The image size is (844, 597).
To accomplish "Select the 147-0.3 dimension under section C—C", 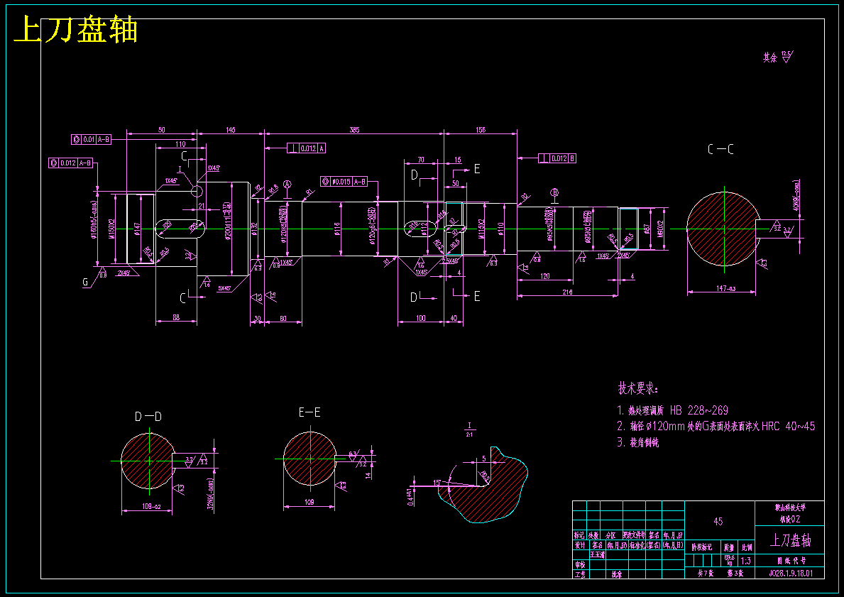I will (725, 288).
